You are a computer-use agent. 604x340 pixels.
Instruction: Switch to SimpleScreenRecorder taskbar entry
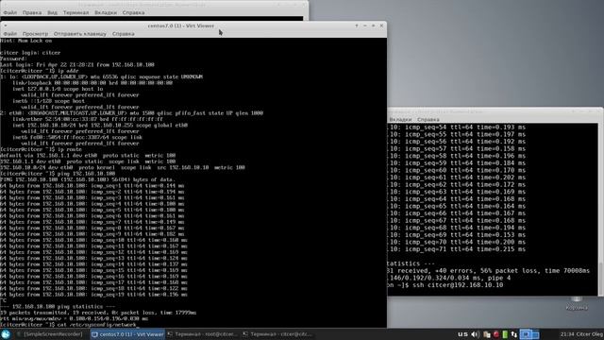tap(49, 334)
